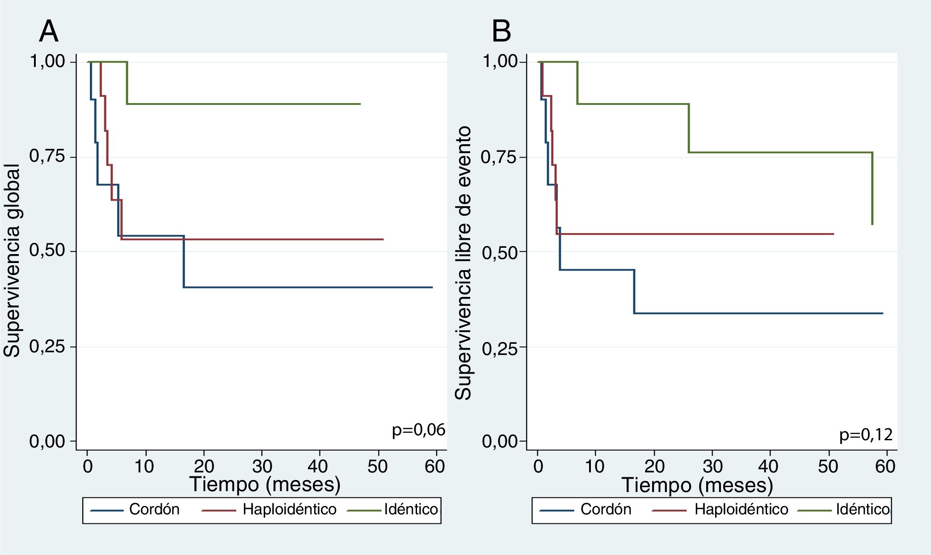The height and width of the screenshot is (555, 931).
Task: Click the Supervivencia libre de evento axis title
Action: (x=463, y=263)
